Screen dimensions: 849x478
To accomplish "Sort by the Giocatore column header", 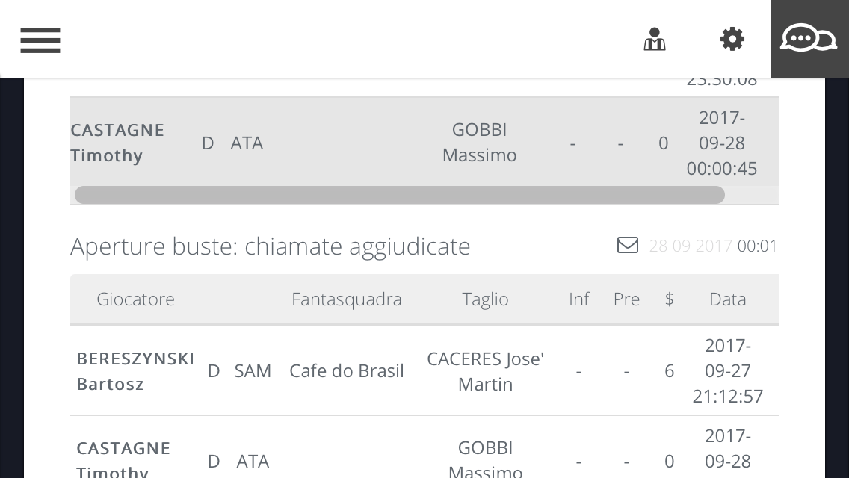I will coord(135,299).
